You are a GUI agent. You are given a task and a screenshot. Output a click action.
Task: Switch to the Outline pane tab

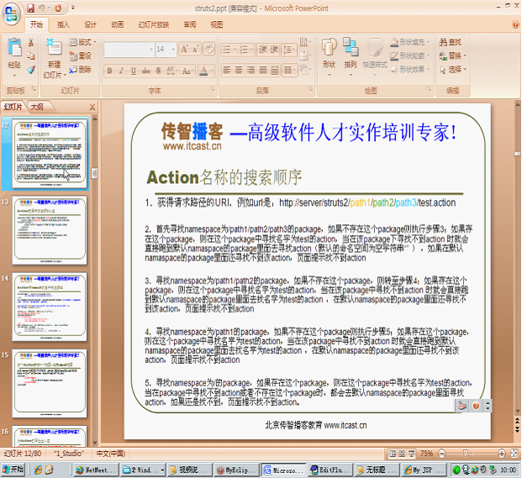37,107
